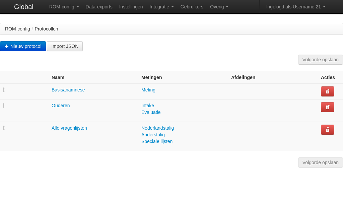Screen dimensions: 343x201
Task: Expand the ROM-config dropdown menu
Action: point(64,7)
